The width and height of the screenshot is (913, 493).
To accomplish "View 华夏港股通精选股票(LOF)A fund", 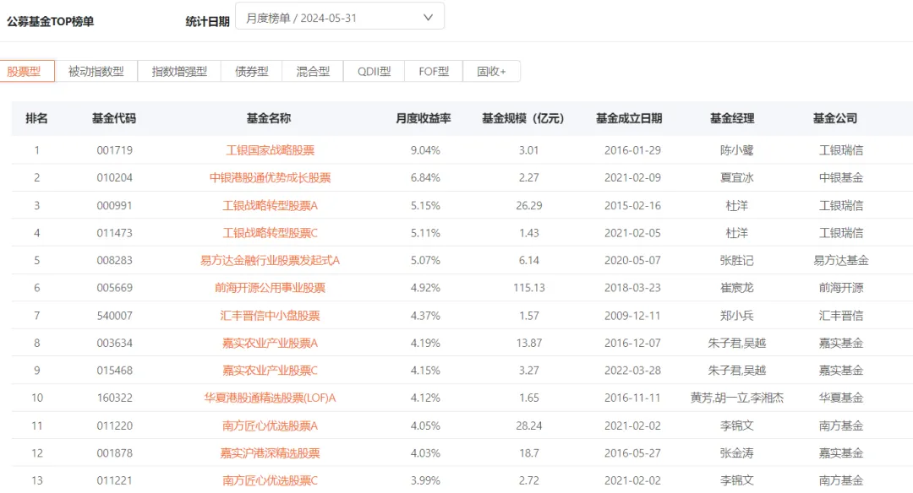I will 272,397.
